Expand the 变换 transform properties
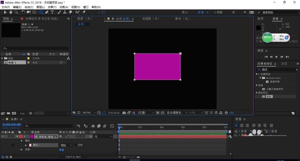The height and width of the screenshot is (161, 300). click(x=22, y=150)
